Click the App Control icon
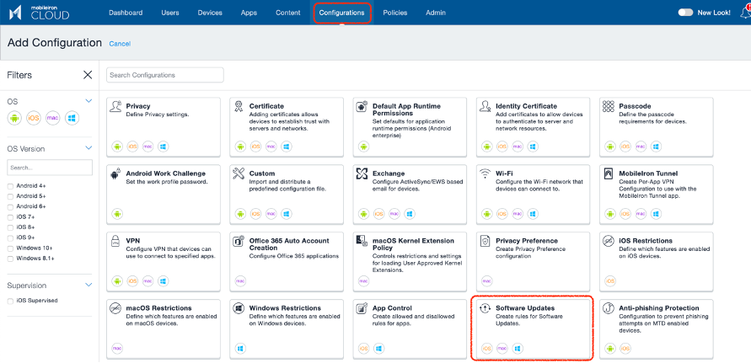 pyautogui.click(x=362, y=309)
